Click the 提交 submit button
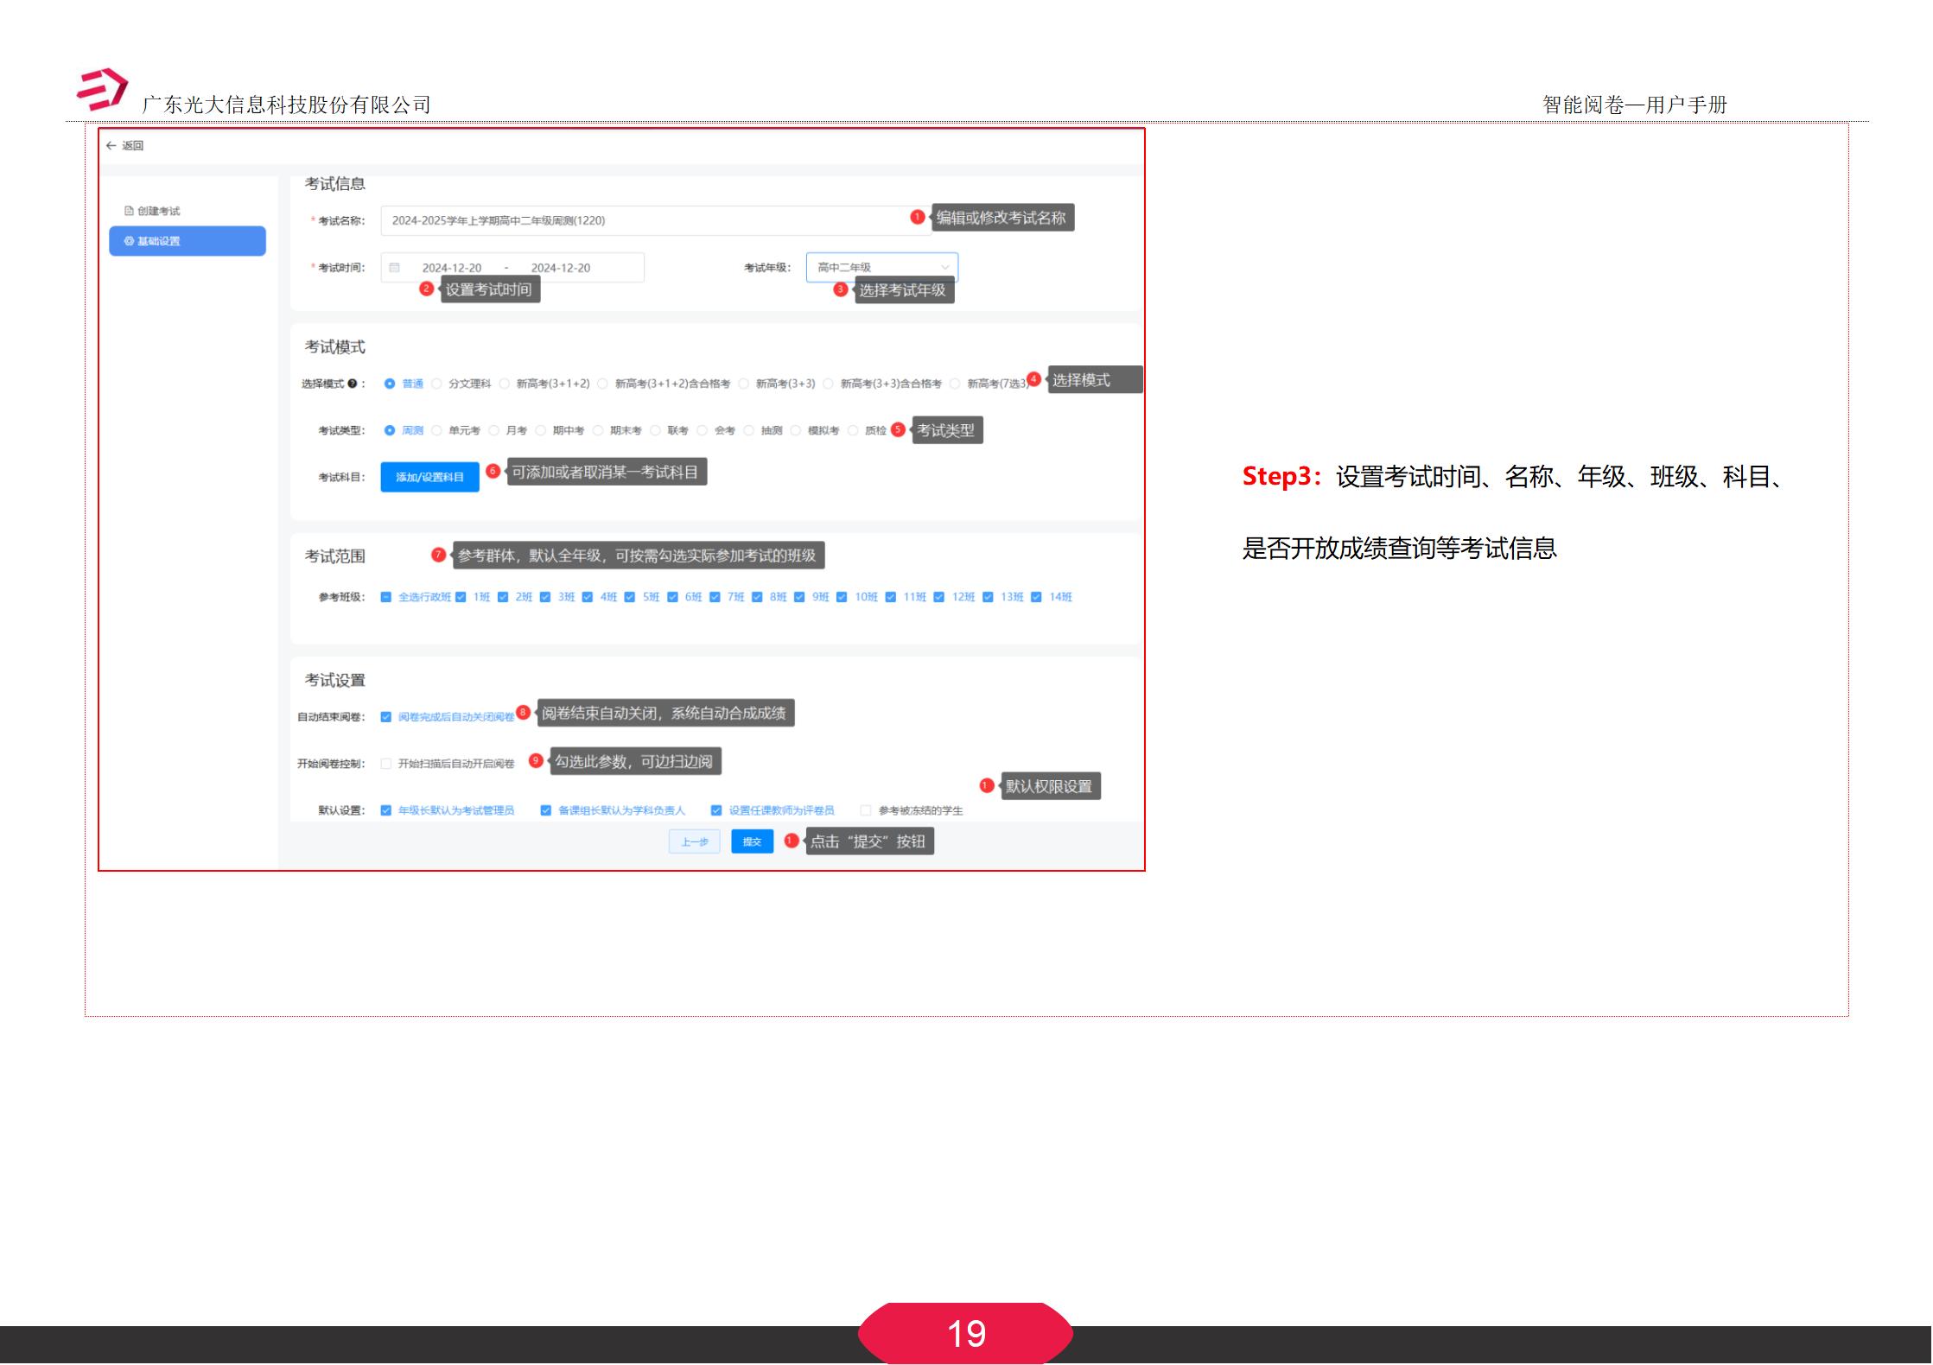Screen dimensions: 1933x1365 [x=751, y=841]
